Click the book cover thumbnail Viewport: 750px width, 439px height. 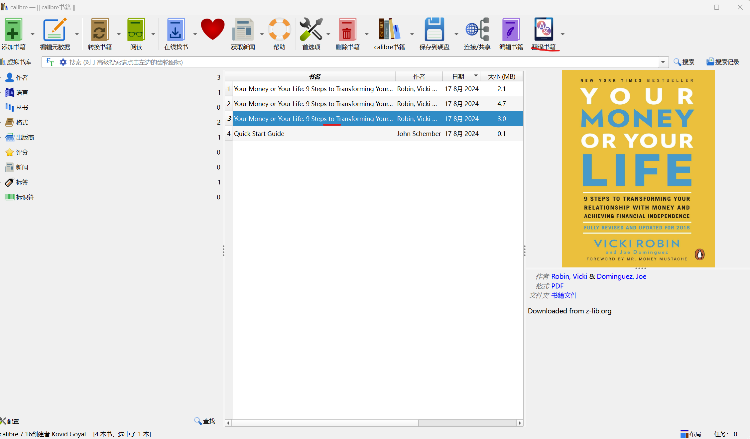(638, 168)
